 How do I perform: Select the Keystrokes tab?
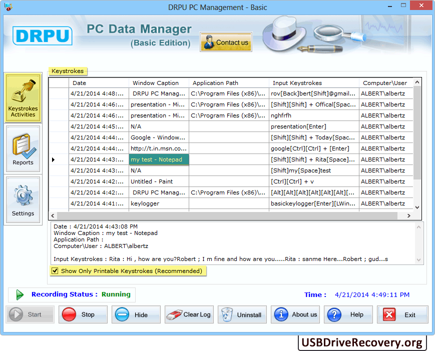pyautogui.click(x=68, y=71)
